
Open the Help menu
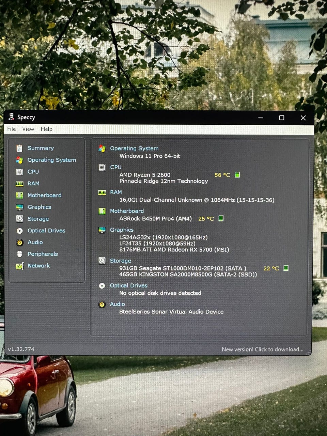[46, 129]
